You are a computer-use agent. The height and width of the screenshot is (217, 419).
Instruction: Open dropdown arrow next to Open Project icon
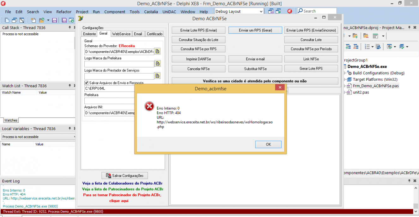pos(48,20)
